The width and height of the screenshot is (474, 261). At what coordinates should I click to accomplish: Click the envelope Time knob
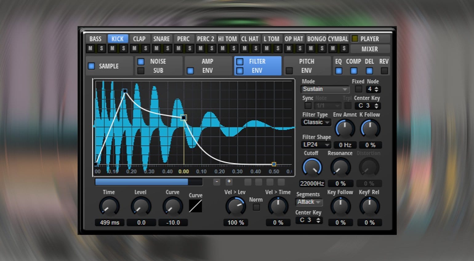tap(109, 207)
